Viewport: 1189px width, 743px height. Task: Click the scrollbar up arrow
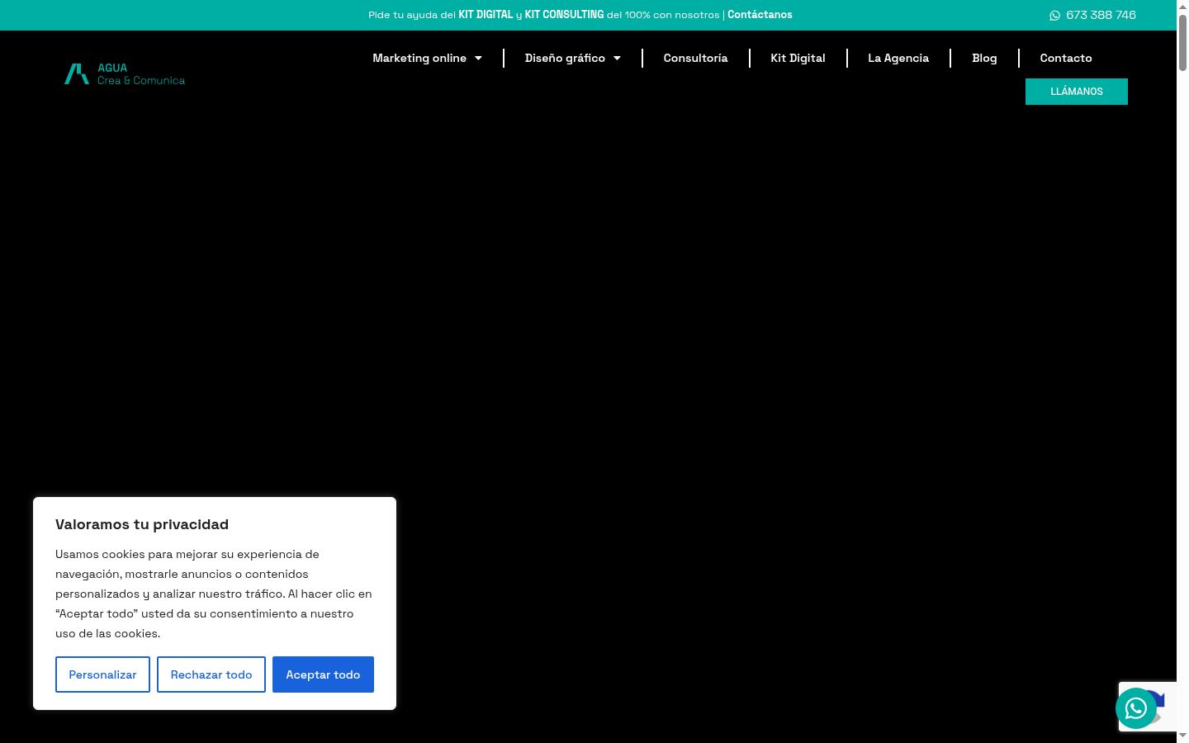click(1182, 7)
